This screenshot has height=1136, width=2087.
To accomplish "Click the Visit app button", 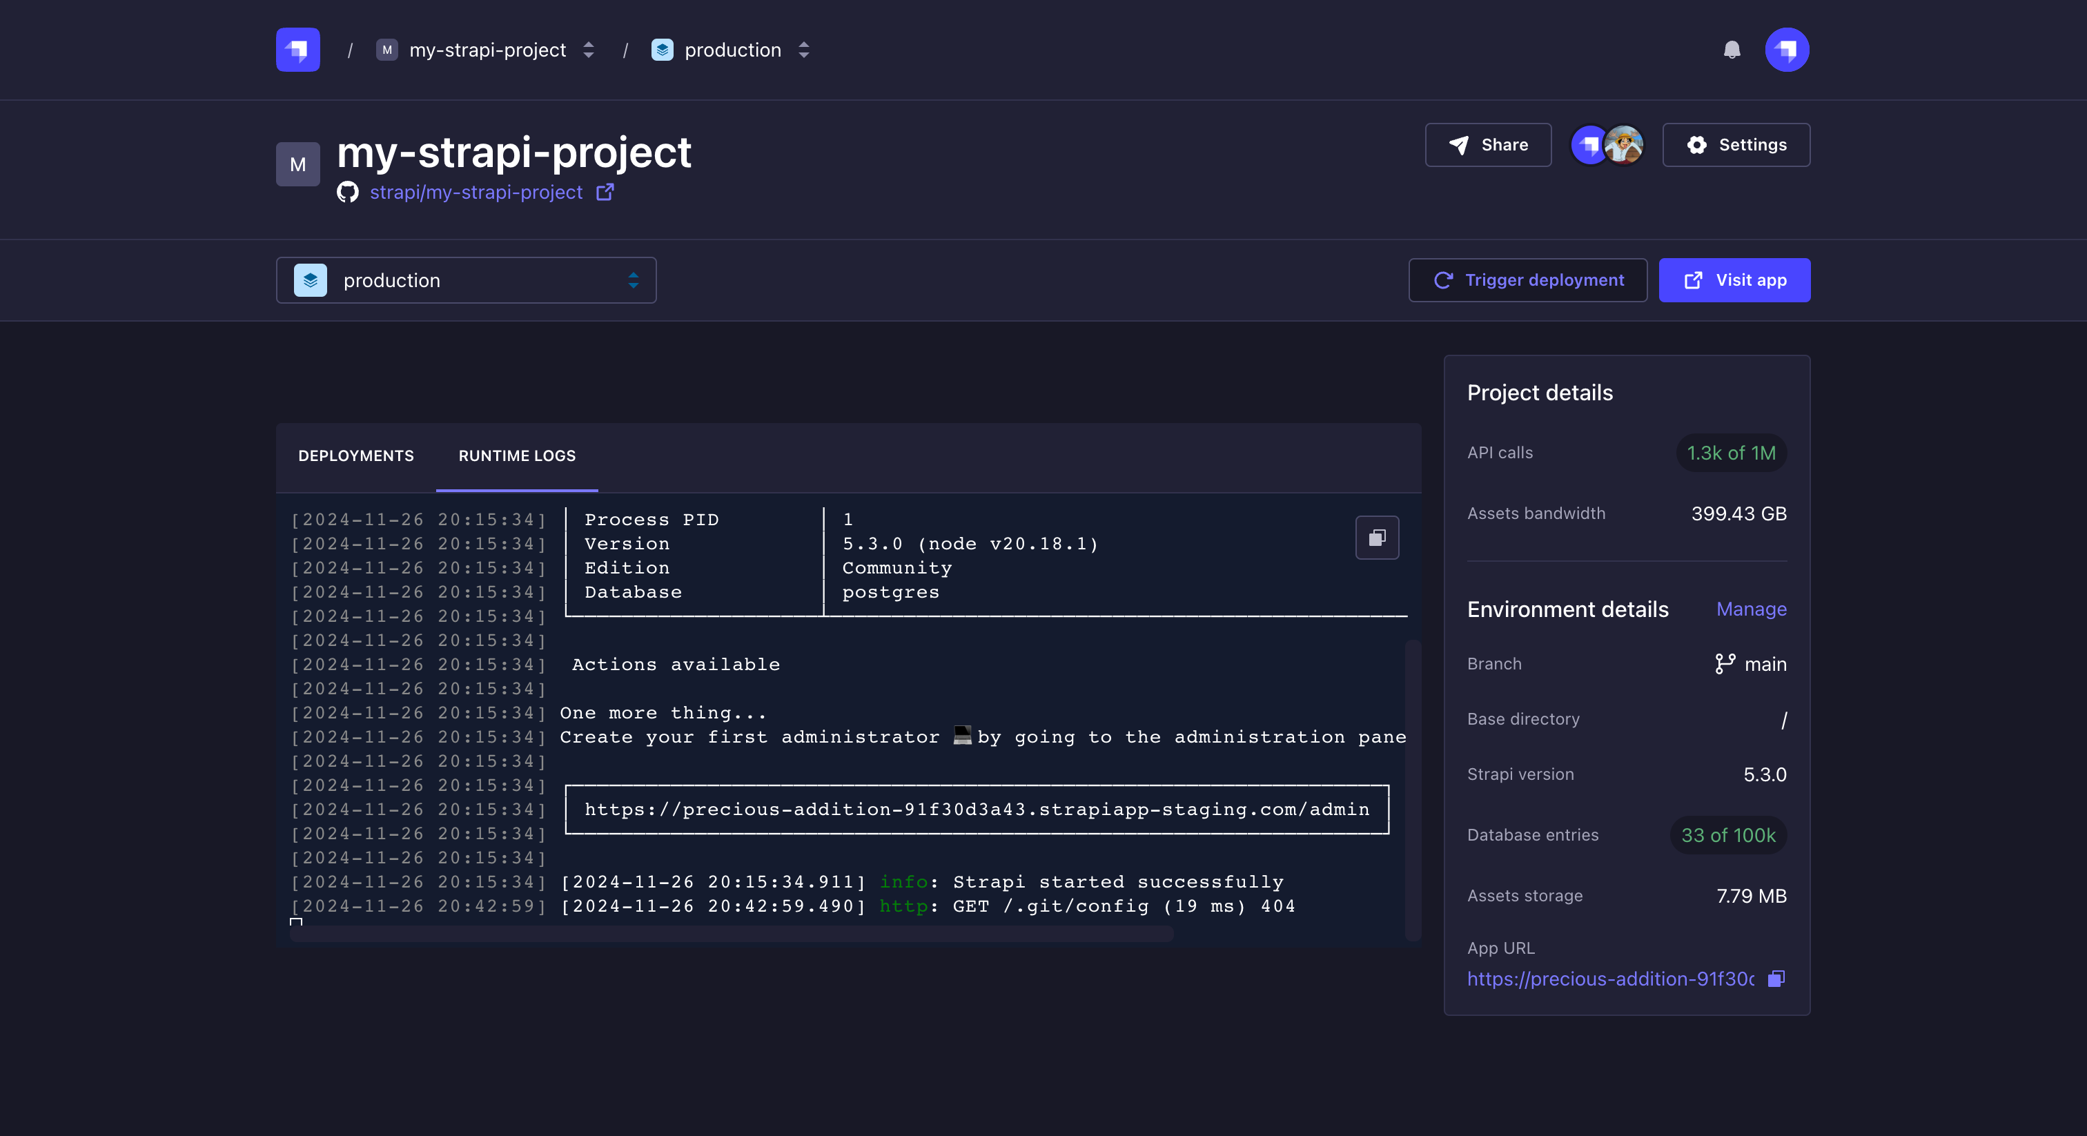I will tap(1734, 280).
